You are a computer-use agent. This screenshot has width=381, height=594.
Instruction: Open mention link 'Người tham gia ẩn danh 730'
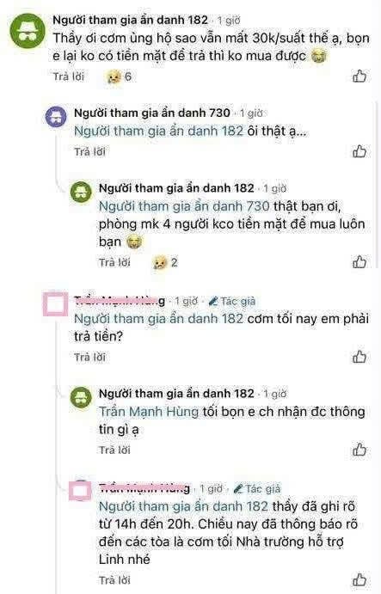click(184, 206)
